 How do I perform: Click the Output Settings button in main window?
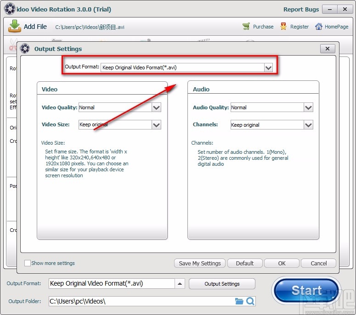222,284
